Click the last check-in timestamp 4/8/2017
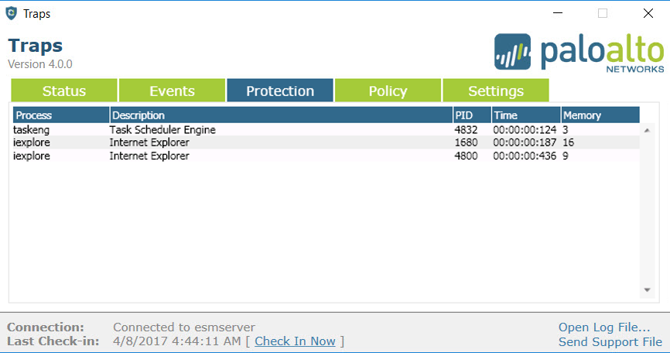 click(177, 341)
